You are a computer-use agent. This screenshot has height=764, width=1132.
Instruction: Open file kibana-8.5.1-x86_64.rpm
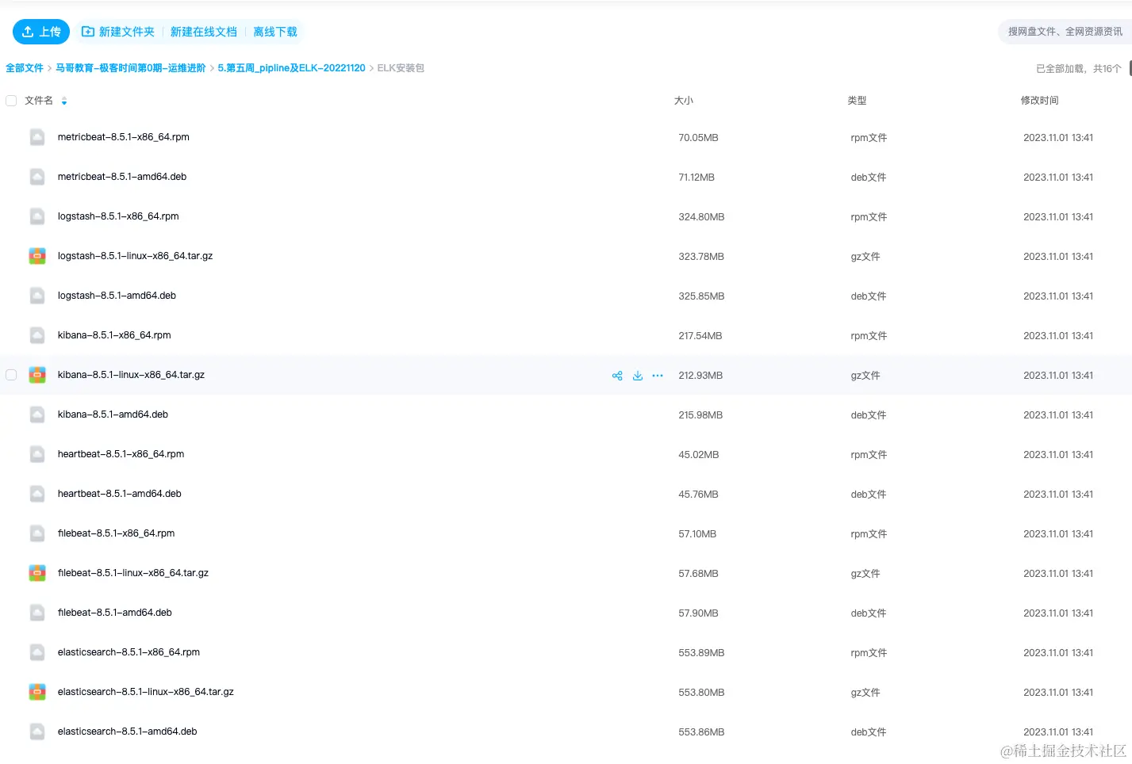pos(114,335)
